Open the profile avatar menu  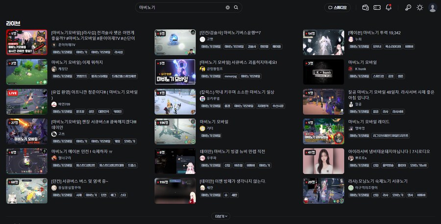tap(432, 8)
